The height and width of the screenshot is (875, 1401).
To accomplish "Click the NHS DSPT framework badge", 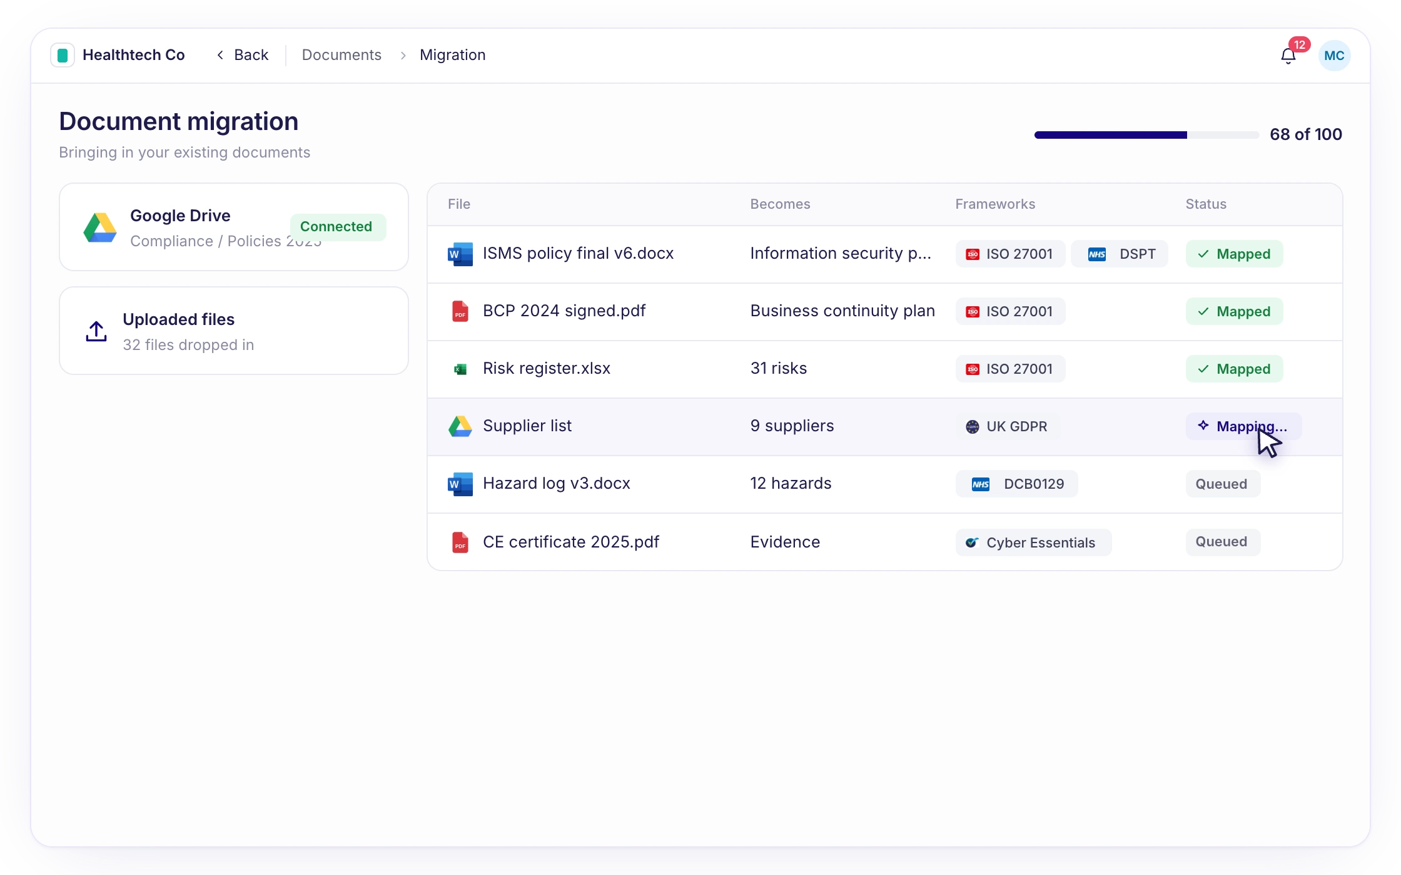I will coord(1120,254).
